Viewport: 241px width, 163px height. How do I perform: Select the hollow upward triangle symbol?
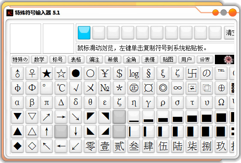[x=32, y=131]
